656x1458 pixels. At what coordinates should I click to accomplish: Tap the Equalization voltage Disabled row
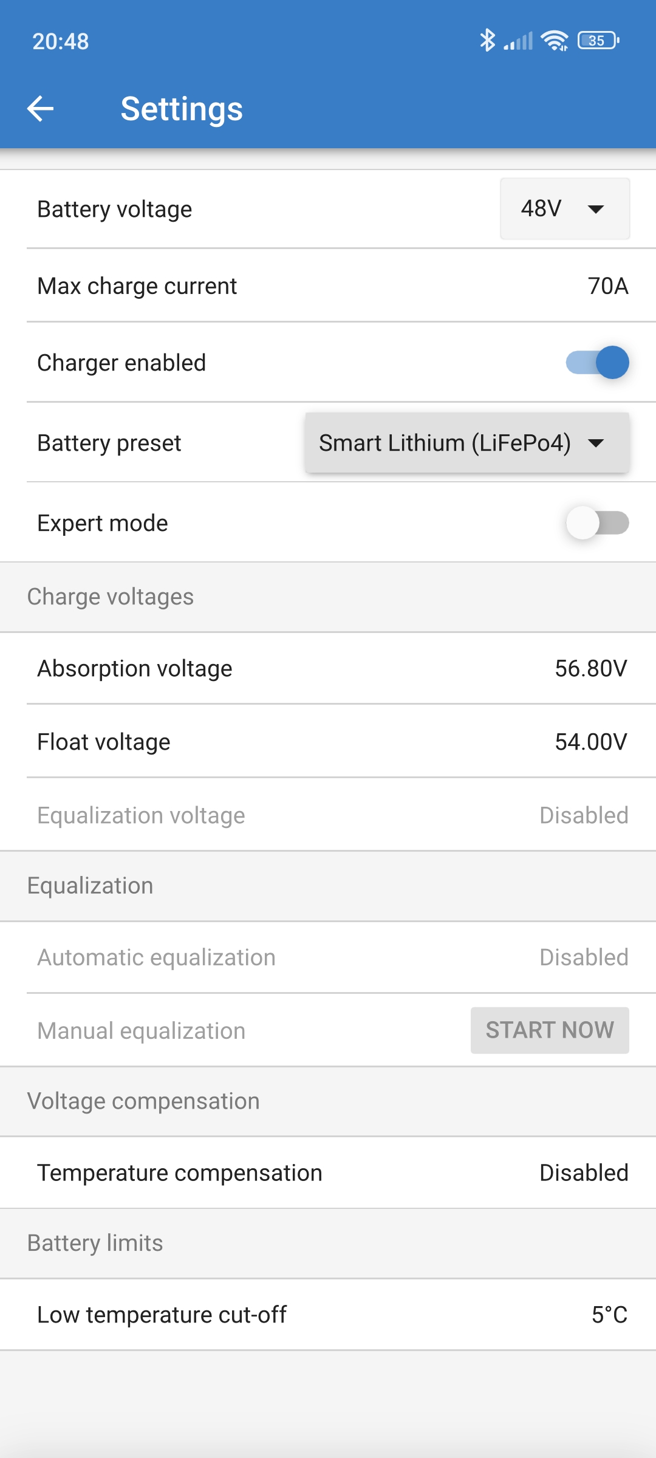pyautogui.click(x=328, y=815)
